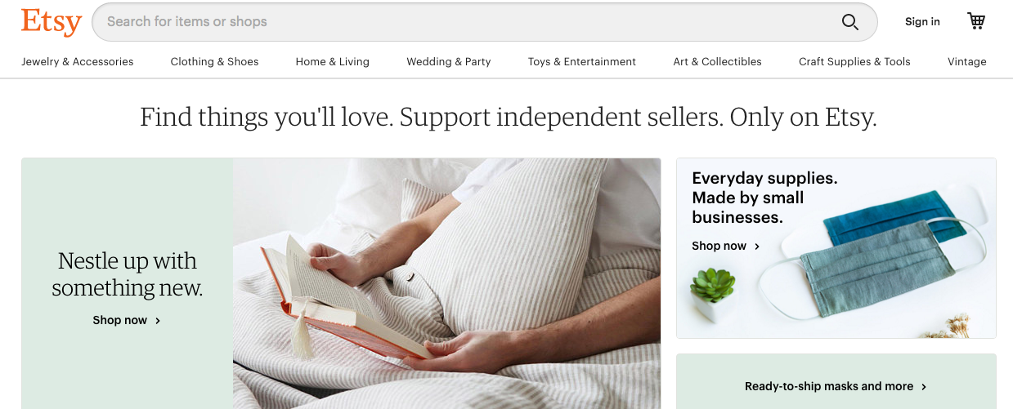
Task: Click the chevron beside Everyday supplies Shop now
Action: click(x=757, y=247)
